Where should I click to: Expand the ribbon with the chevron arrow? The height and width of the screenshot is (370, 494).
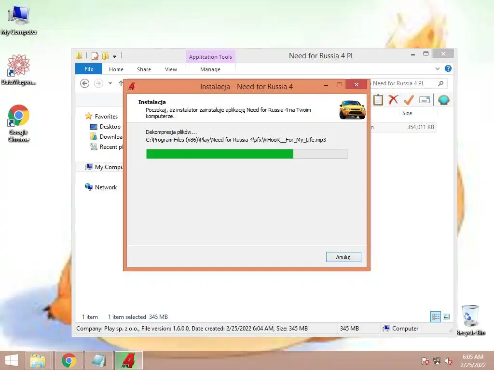point(438,68)
